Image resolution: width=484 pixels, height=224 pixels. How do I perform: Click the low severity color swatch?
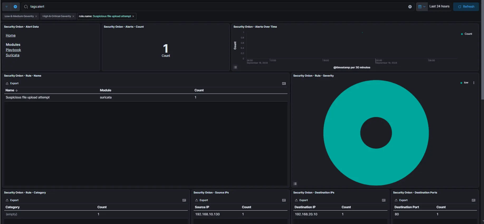(x=461, y=83)
